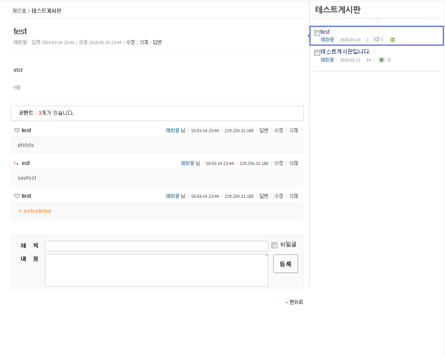The image size is (445, 357).
Task: Delete the 'est' reply comment via 삭제
Action: click(x=293, y=163)
